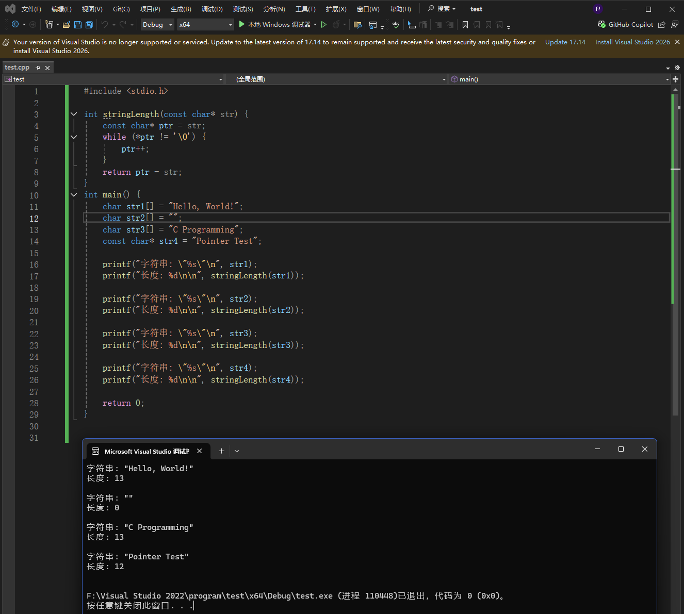Collapse the while loop code block
Viewport: 684px width, 614px height.
[74, 137]
